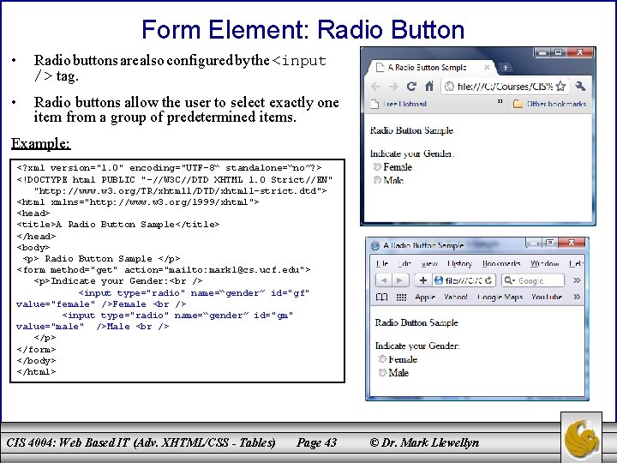Viewport: 617px width, 463px height.
Task: Close the 'A Radio Button Sample' Chrome tab
Action: pyautogui.click(x=487, y=68)
